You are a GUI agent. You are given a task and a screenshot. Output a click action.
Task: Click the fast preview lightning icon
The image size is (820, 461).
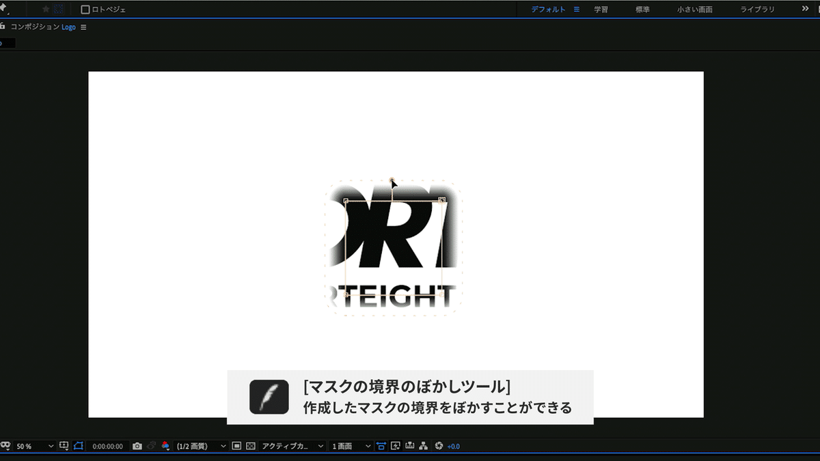(x=396, y=446)
